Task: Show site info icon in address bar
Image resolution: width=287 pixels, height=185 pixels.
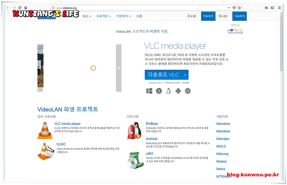Action: (x=53, y=8)
